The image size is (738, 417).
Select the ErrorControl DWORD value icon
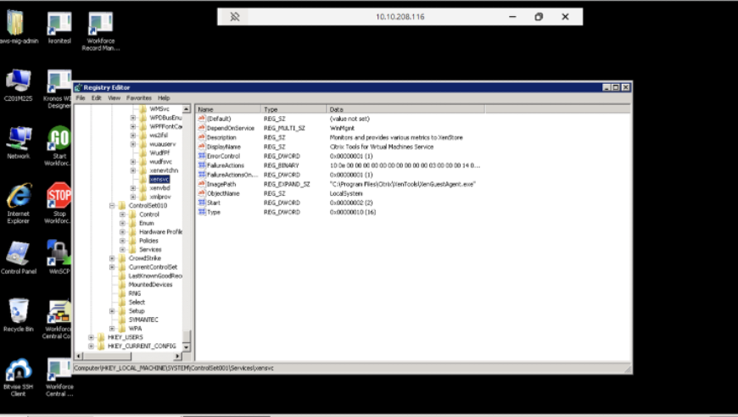coord(202,156)
